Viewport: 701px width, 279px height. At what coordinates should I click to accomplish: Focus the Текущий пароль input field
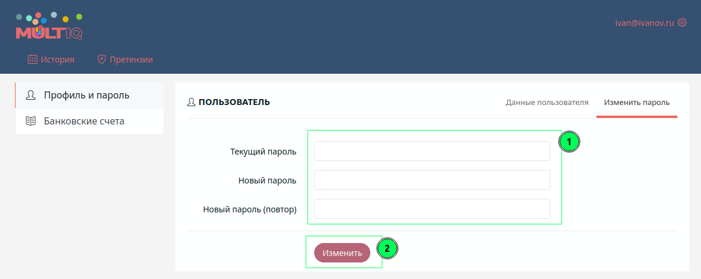pos(432,151)
